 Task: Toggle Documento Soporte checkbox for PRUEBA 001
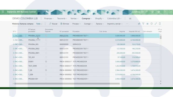pyautogui.click(x=46, y=79)
